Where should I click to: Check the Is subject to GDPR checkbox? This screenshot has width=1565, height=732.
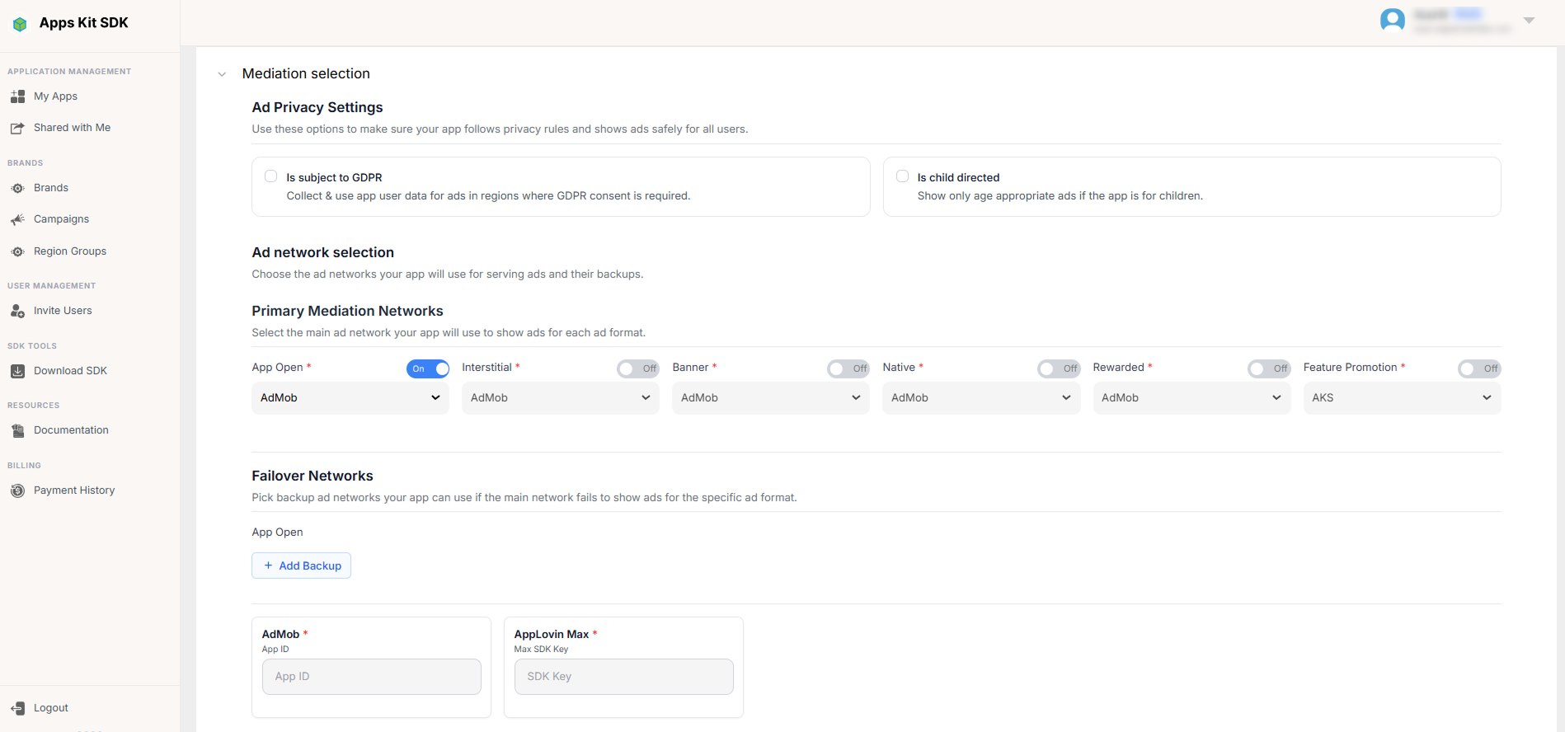[x=270, y=176]
